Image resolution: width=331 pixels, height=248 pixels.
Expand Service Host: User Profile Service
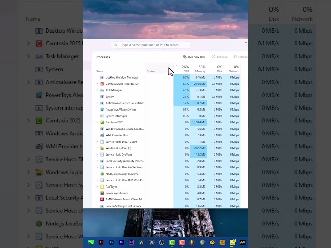[x=97, y=167]
